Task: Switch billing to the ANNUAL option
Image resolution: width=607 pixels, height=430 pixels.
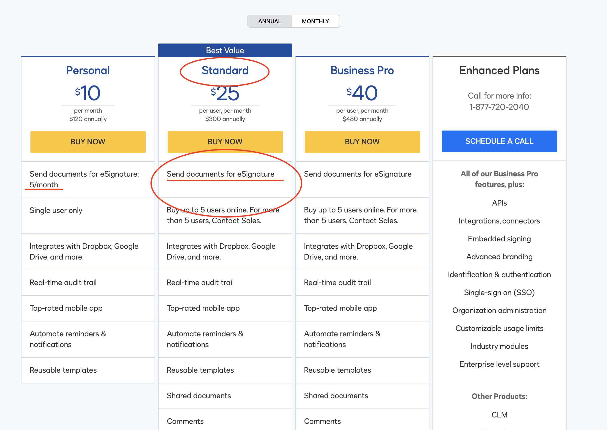Action: click(269, 21)
